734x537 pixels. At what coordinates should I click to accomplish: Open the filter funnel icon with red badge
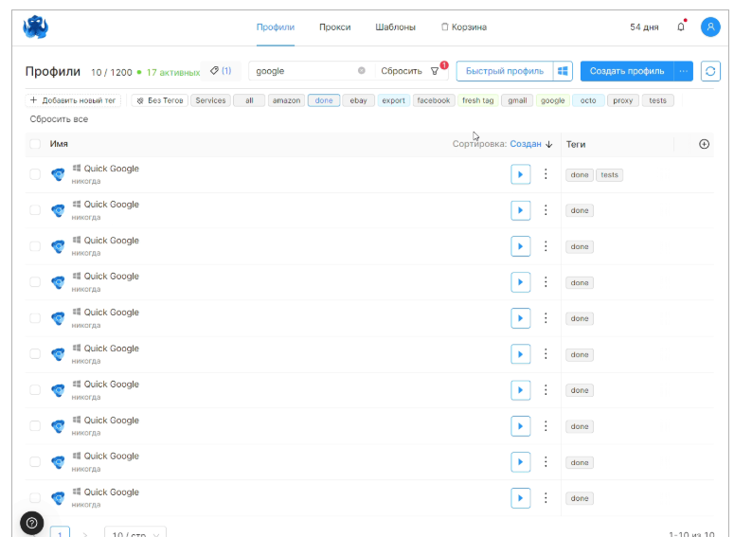coord(435,71)
